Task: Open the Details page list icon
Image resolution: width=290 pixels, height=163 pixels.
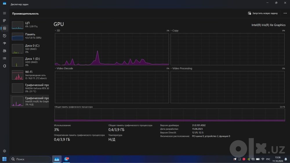Action: pyautogui.click(x=4, y=58)
